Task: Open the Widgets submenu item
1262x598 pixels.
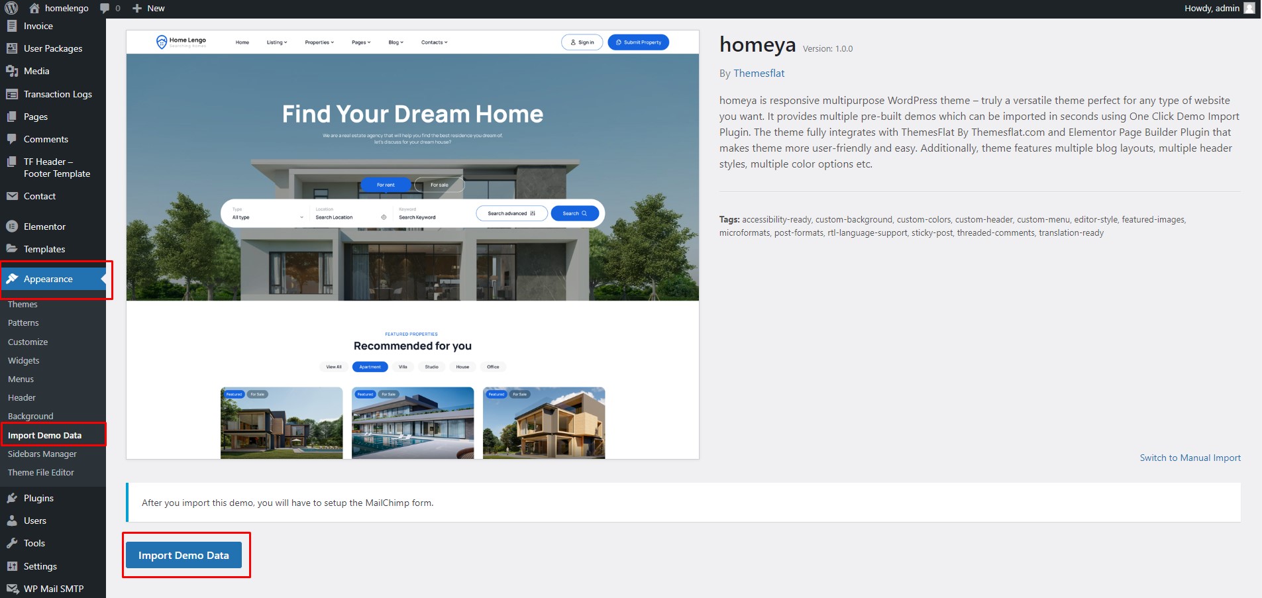Action: [x=24, y=361]
